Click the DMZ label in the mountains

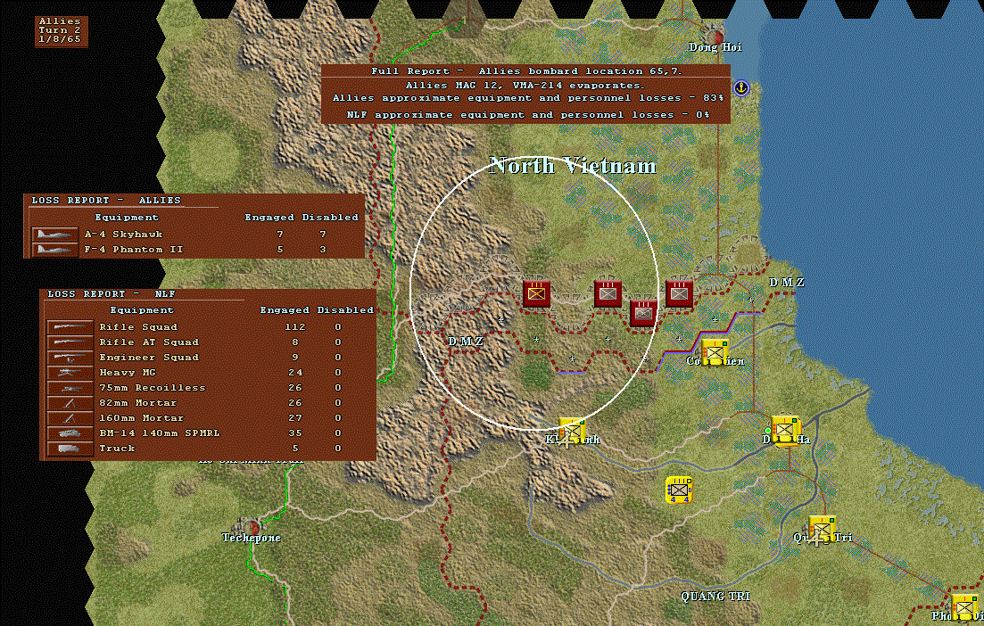[x=466, y=341]
